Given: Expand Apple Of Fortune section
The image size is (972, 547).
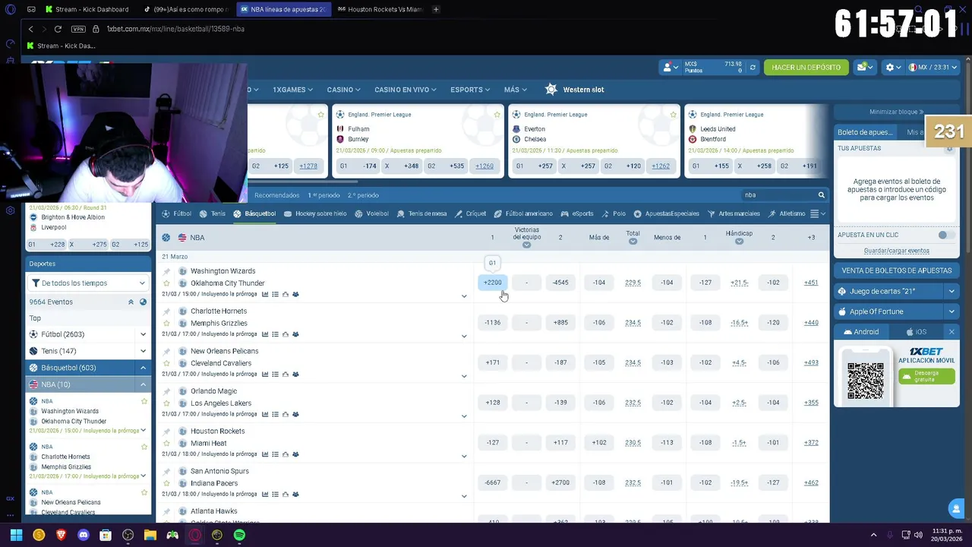Looking at the screenshot, I should coord(951,311).
